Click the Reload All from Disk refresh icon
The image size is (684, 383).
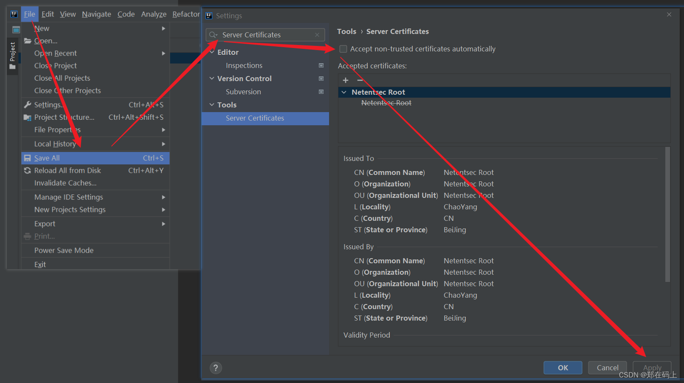[27, 170]
